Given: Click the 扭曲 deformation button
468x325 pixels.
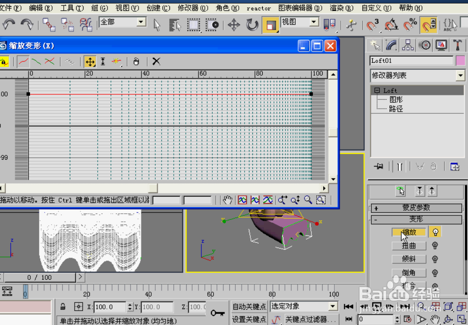Looking at the screenshot, I should [409, 245].
